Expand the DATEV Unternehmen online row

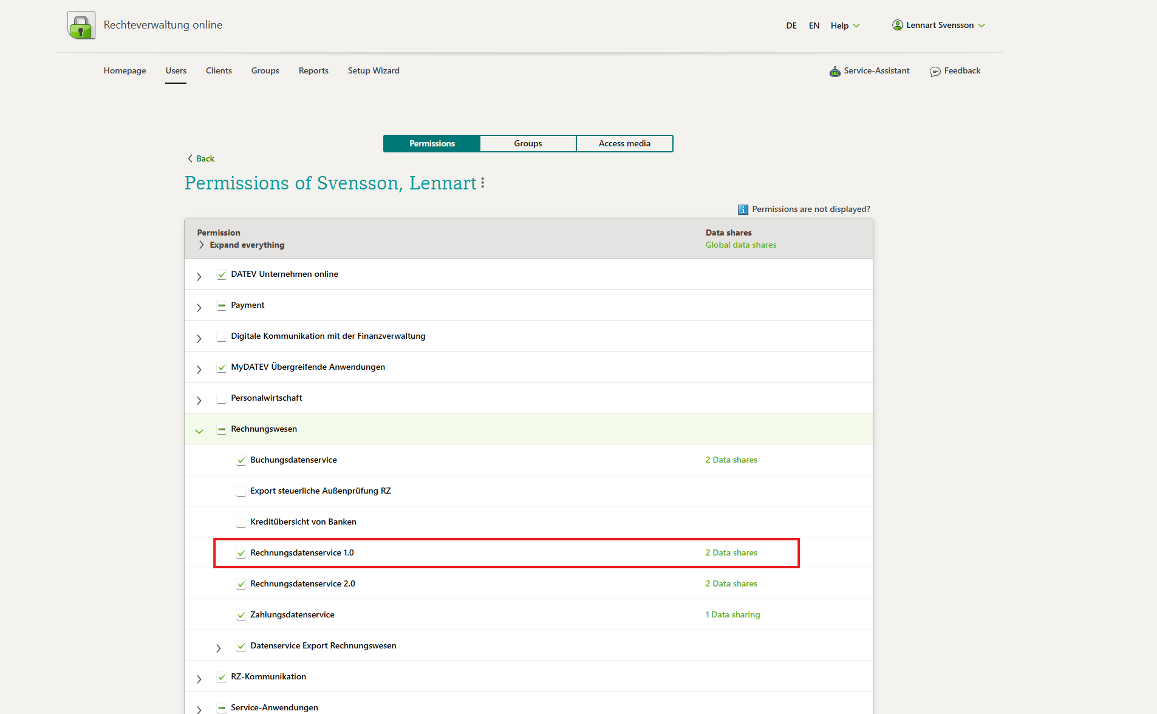tap(199, 276)
